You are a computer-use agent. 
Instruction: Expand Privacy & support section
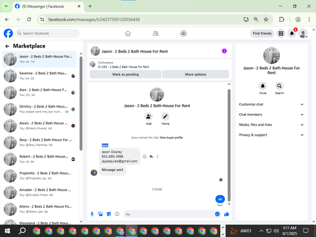click(271, 135)
